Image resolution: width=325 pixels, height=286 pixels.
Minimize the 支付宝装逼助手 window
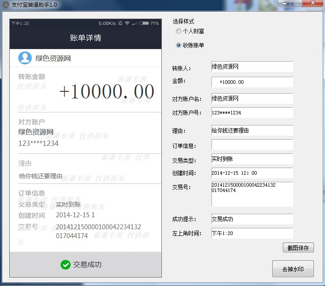[284, 3]
